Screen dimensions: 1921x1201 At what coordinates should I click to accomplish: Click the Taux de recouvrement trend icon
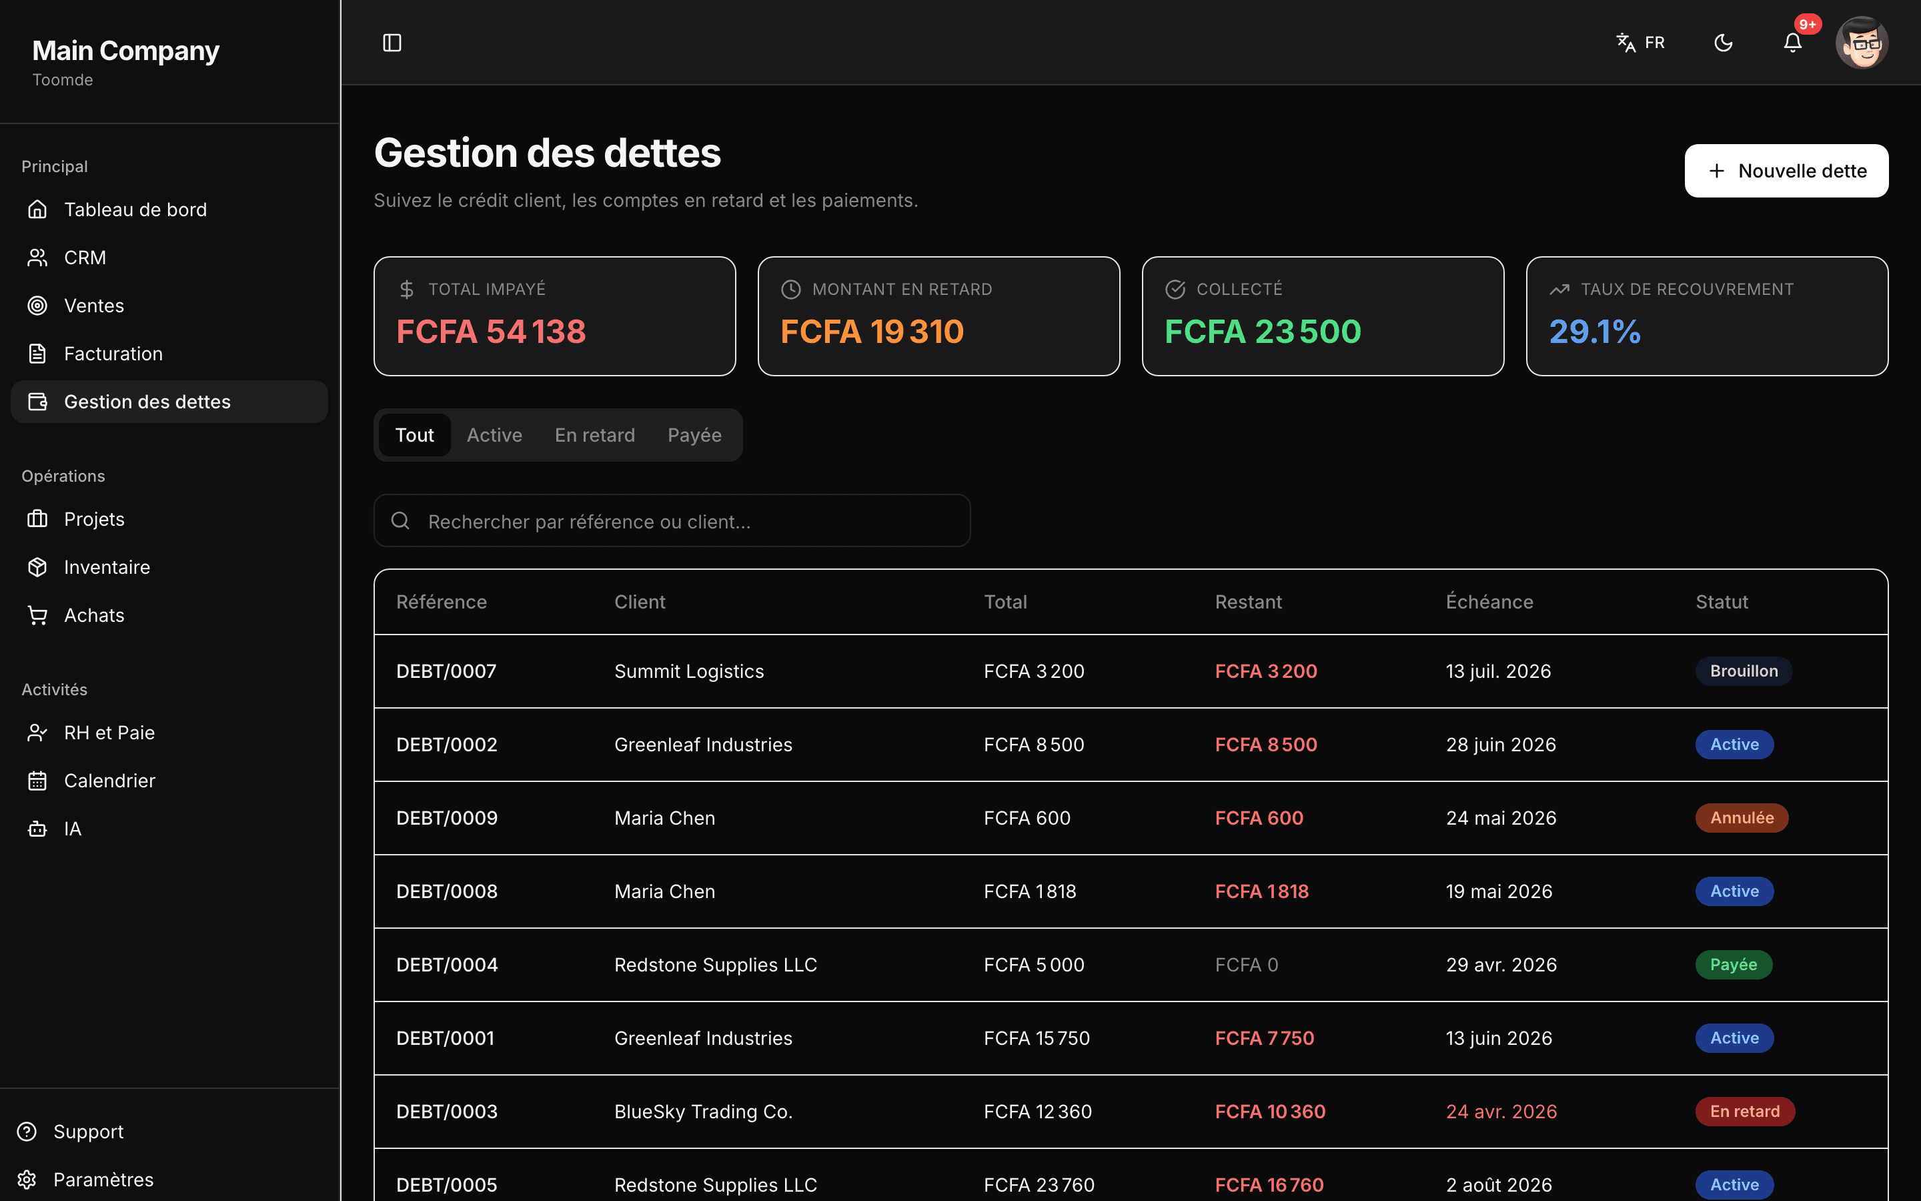(x=1559, y=290)
